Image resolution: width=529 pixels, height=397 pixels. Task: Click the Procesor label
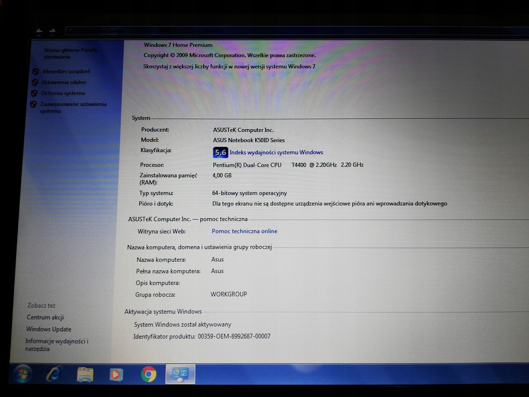[152, 165]
